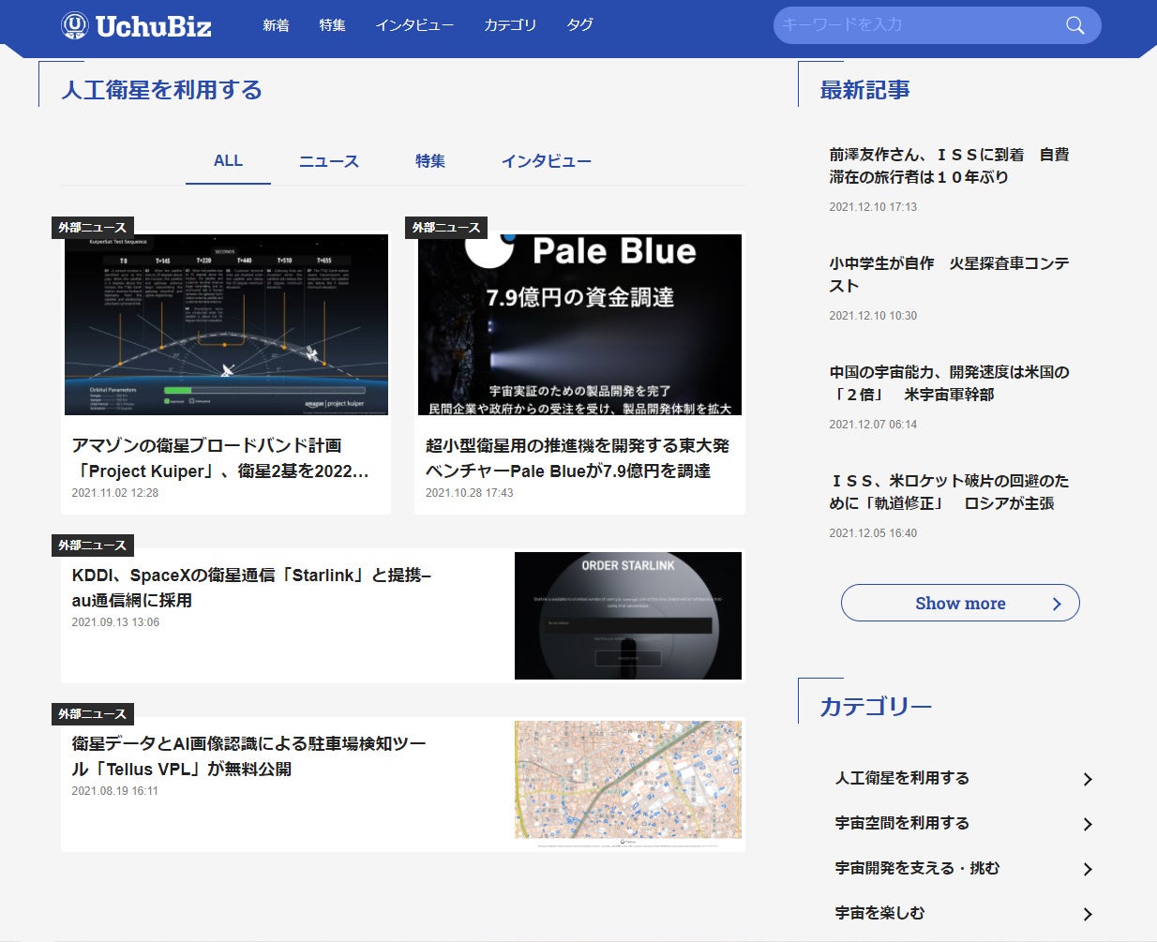Open the カテゴリ menu in header
The height and width of the screenshot is (942, 1157).
510,25
